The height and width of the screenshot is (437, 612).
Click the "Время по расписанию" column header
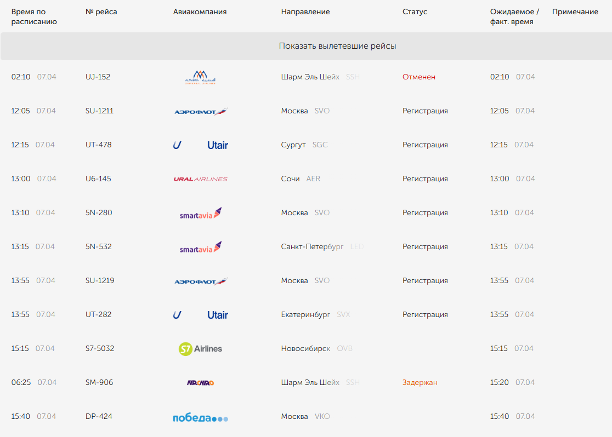tap(34, 17)
